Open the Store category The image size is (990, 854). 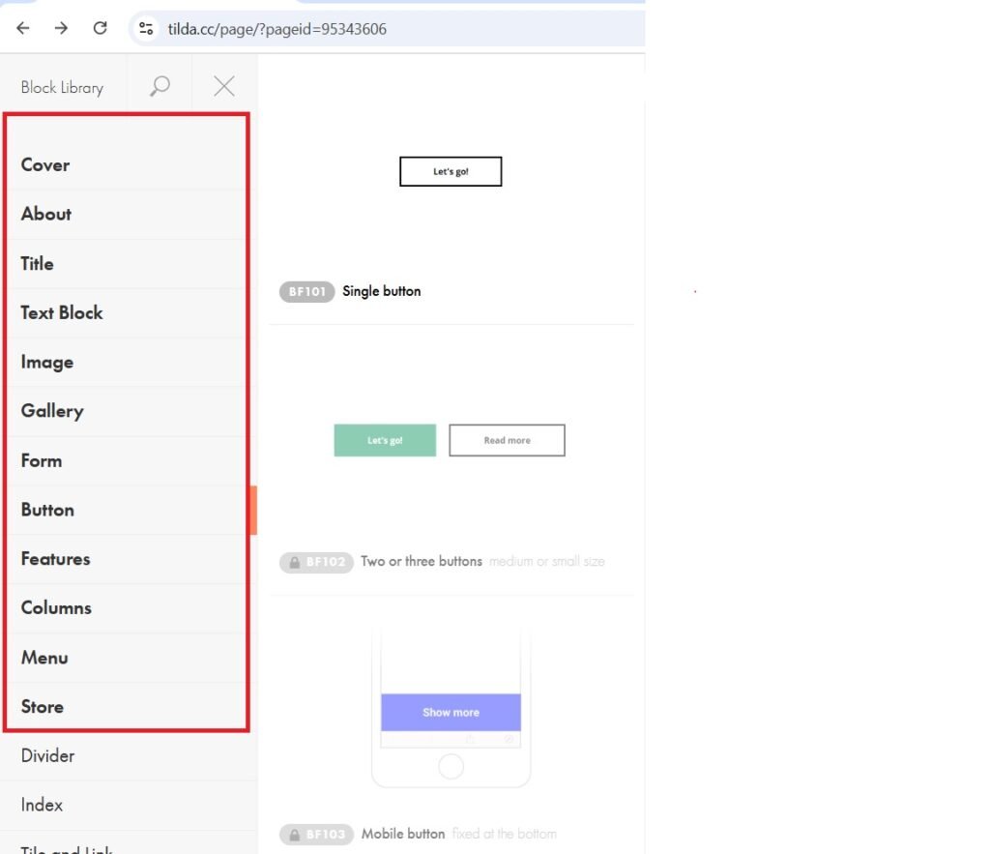click(43, 706)
